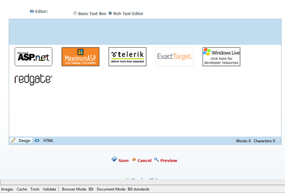
Task: Click the Cancel arrow icon
Action: (134, 160)
